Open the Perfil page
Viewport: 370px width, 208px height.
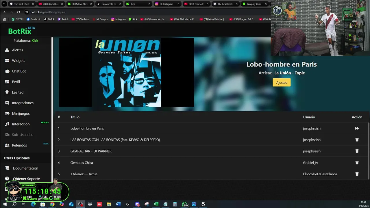[x=16, y=82]
